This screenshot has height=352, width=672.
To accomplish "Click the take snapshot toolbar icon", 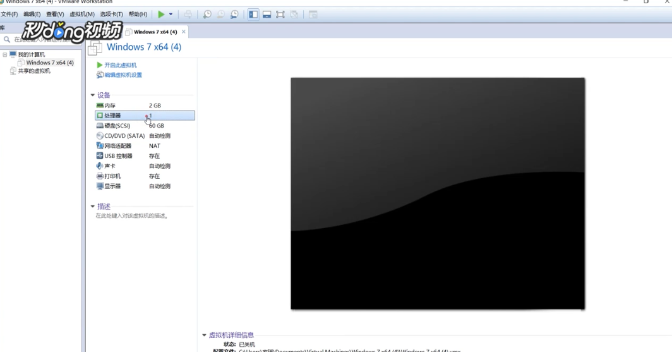I will point(207,15).
